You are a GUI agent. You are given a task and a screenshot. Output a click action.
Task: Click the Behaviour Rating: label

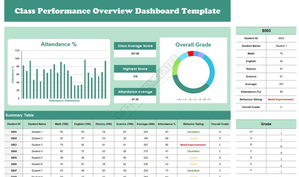(251, 99)
